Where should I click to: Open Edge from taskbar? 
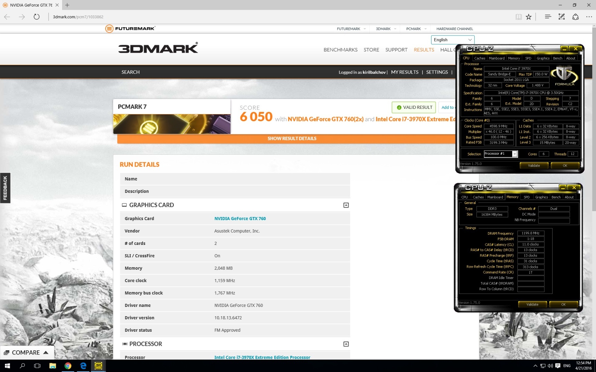point(83,366)
